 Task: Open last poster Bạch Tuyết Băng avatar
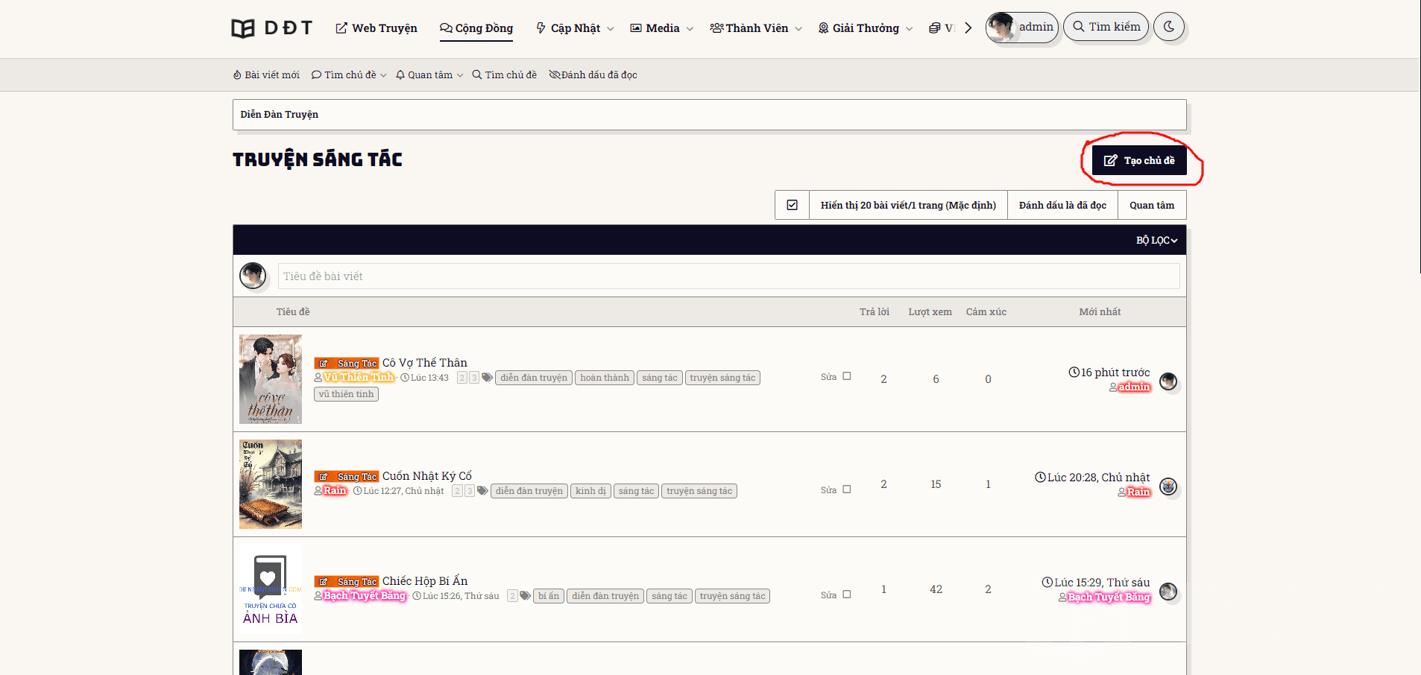tap(1168, 592)
